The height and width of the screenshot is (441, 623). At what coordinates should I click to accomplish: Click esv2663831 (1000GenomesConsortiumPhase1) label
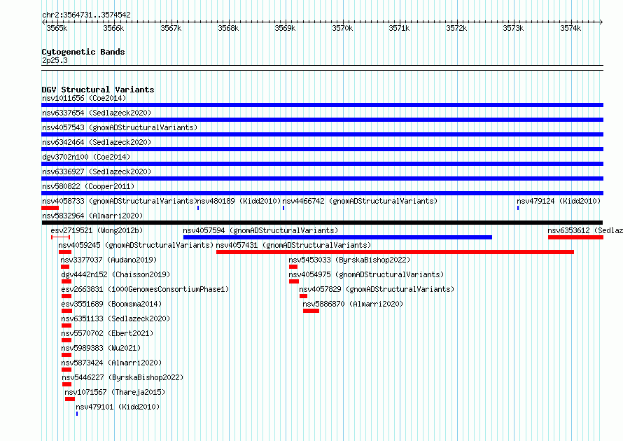point(145,289)
